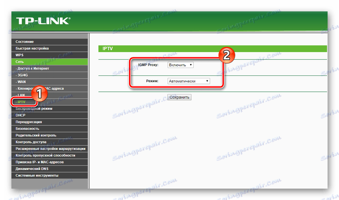Go to Переадресация section
Viewport: 339px width, 200px height.
point(50,122)
